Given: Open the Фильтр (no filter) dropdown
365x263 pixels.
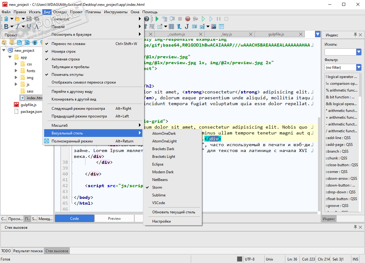Looking at the screenshot, I should [x=359, y=67].
